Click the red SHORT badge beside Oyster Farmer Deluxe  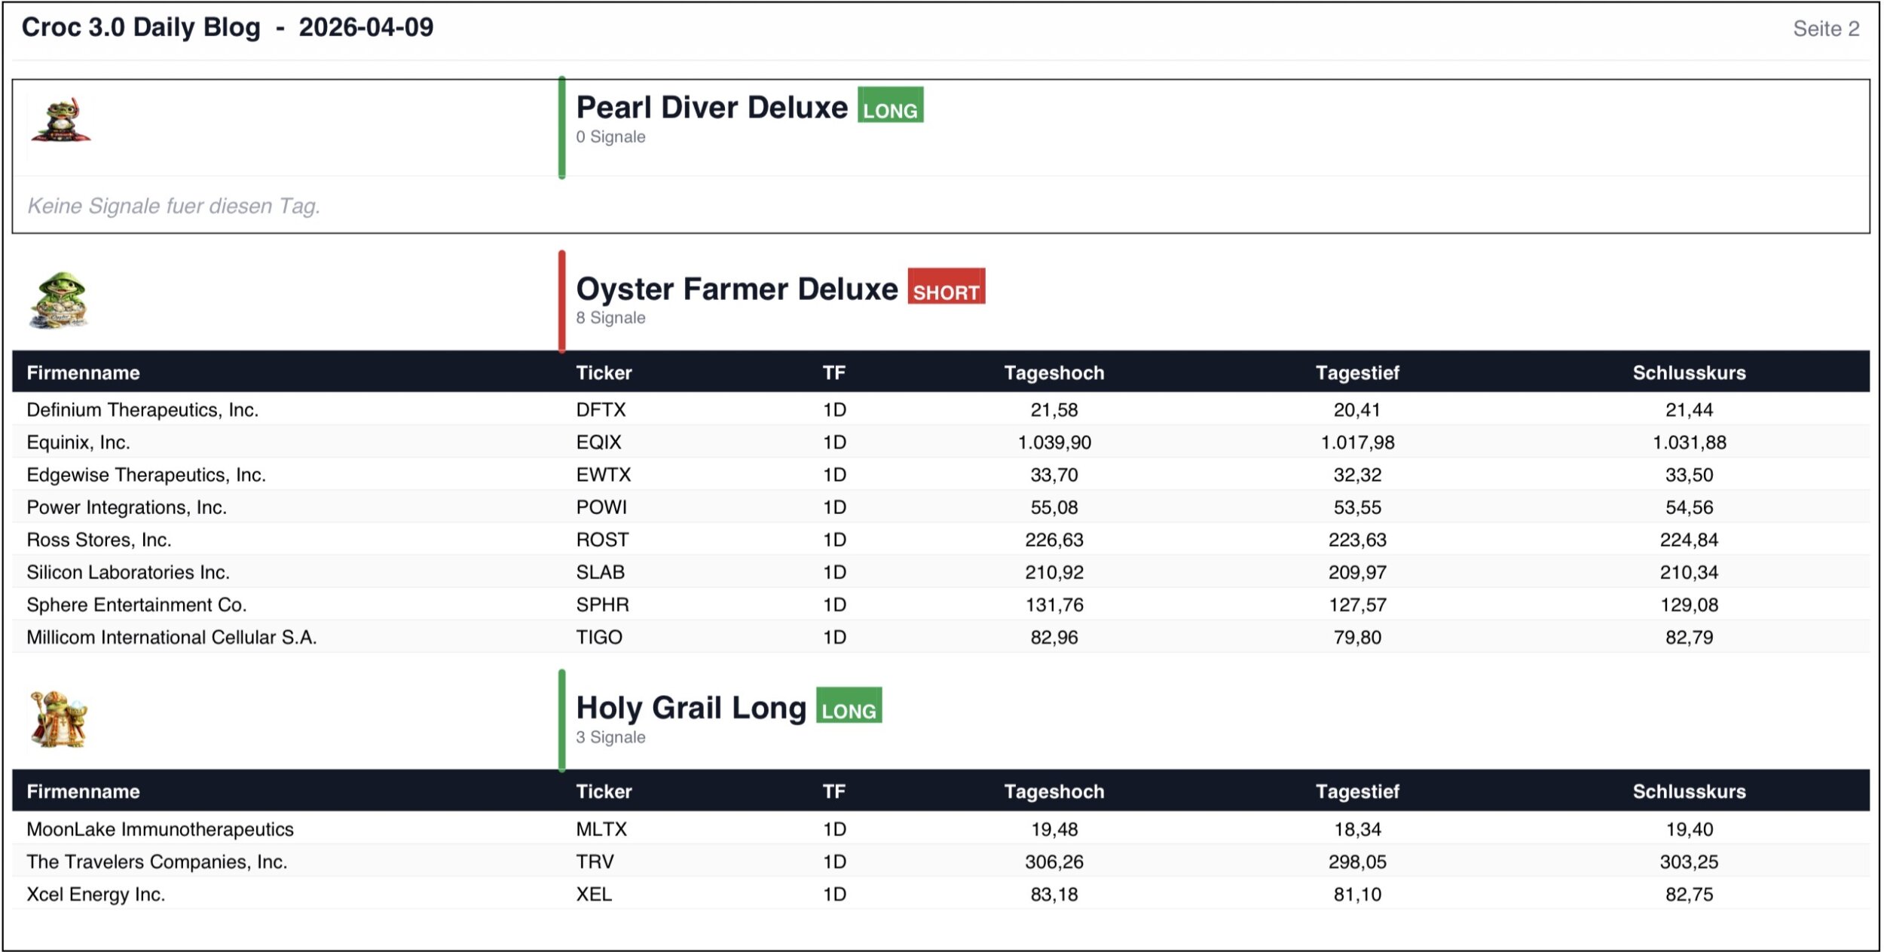[946, 287]
